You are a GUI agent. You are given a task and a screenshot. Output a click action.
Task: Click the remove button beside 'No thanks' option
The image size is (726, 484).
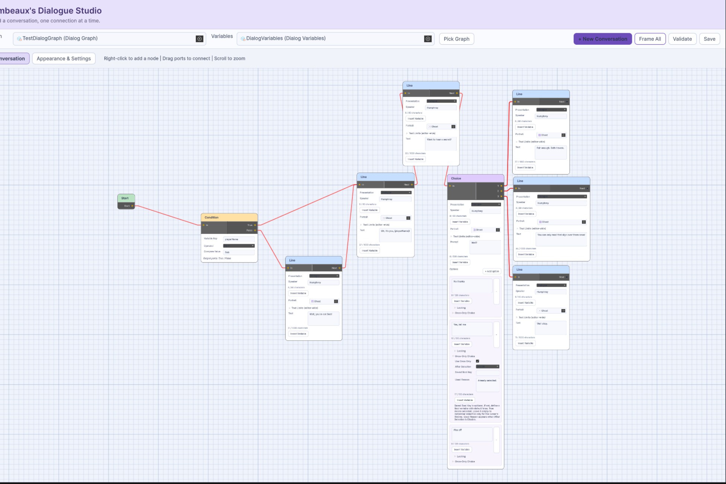[x=496, y=291]
